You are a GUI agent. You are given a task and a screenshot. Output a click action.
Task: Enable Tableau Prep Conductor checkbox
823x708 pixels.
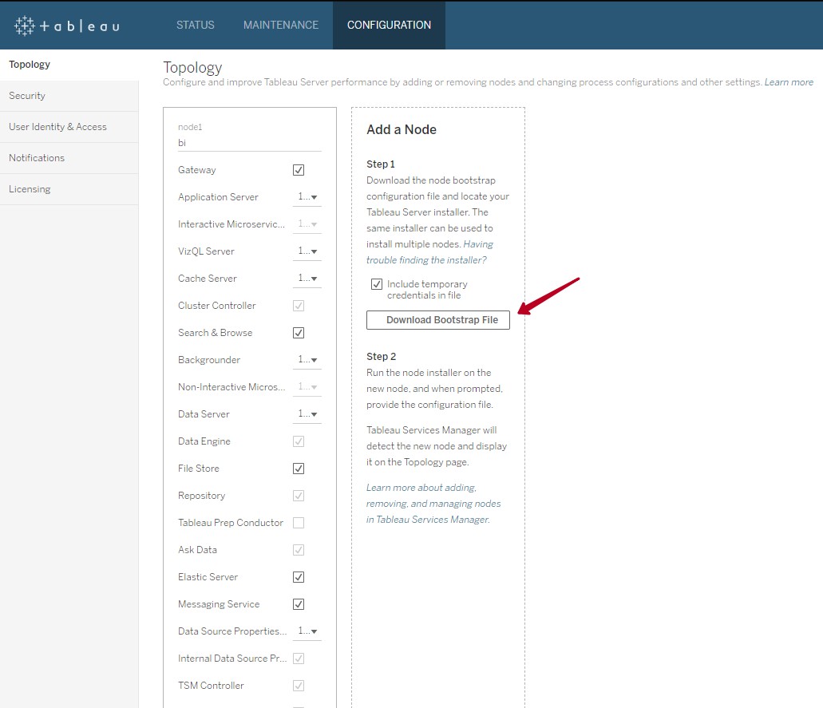(x=299, y=523)
